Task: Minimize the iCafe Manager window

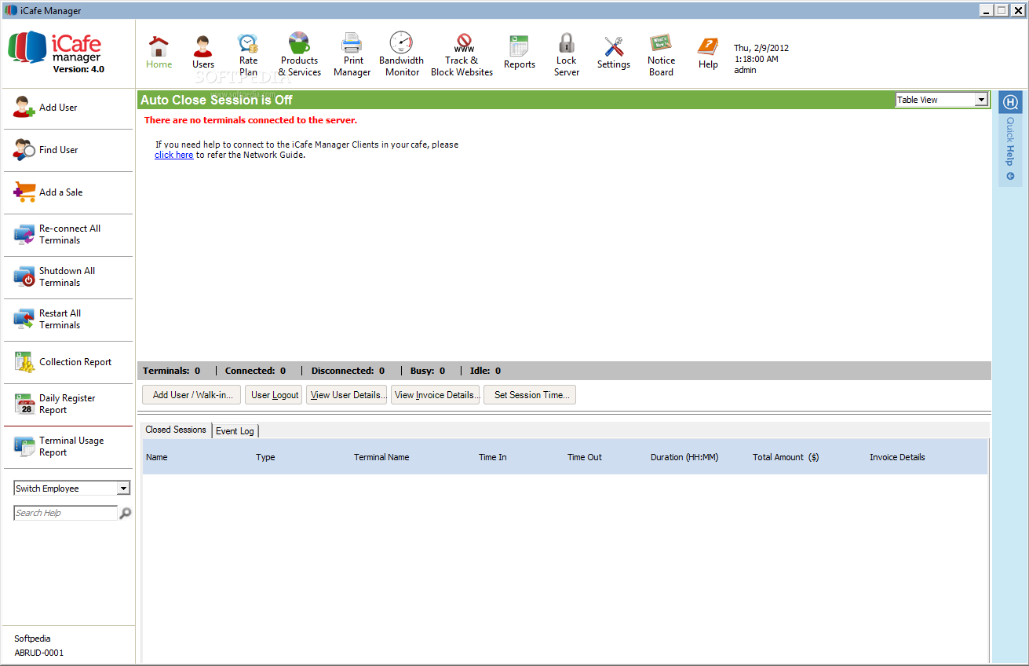Action: (x=987, y=10)
